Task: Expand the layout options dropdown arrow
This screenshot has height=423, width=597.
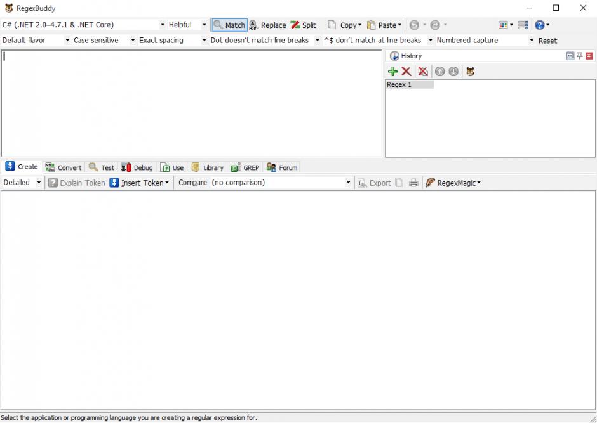Action: [x=511, y=25]
